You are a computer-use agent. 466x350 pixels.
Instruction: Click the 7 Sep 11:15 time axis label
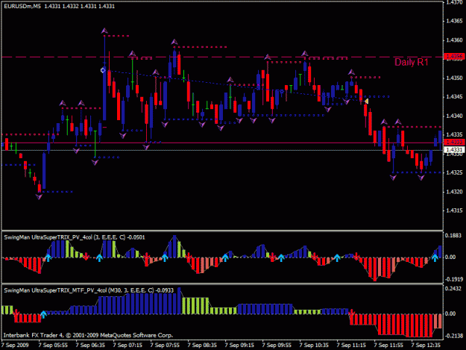pyautogui.click(x=351, y=346)
